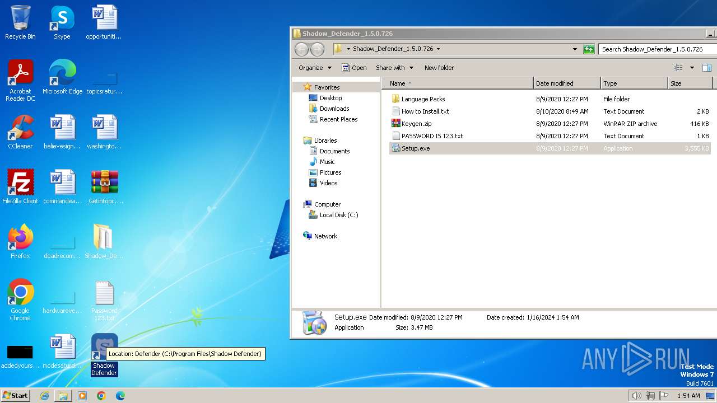Open Favorites in the navigation pane
The height and width of the screenshot is (403, 717).
[x=327, y=87]
